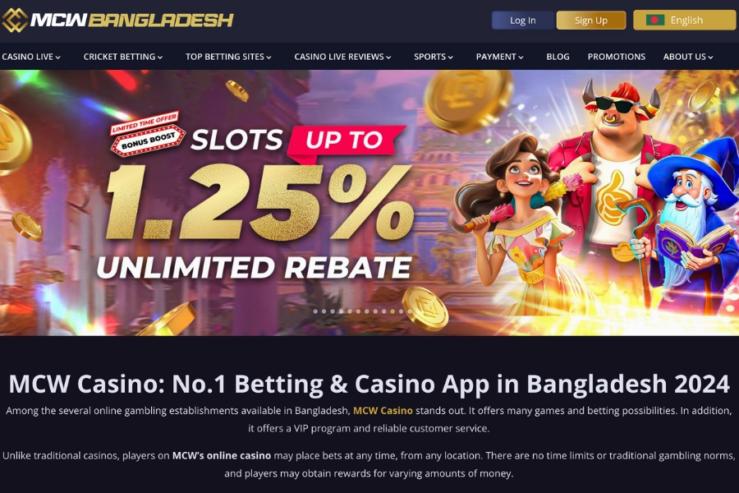The height and width of the screenshot is (493, 739).
Task: Click the MCW BANGLADESH wordmark
Action: click(132, 20)
